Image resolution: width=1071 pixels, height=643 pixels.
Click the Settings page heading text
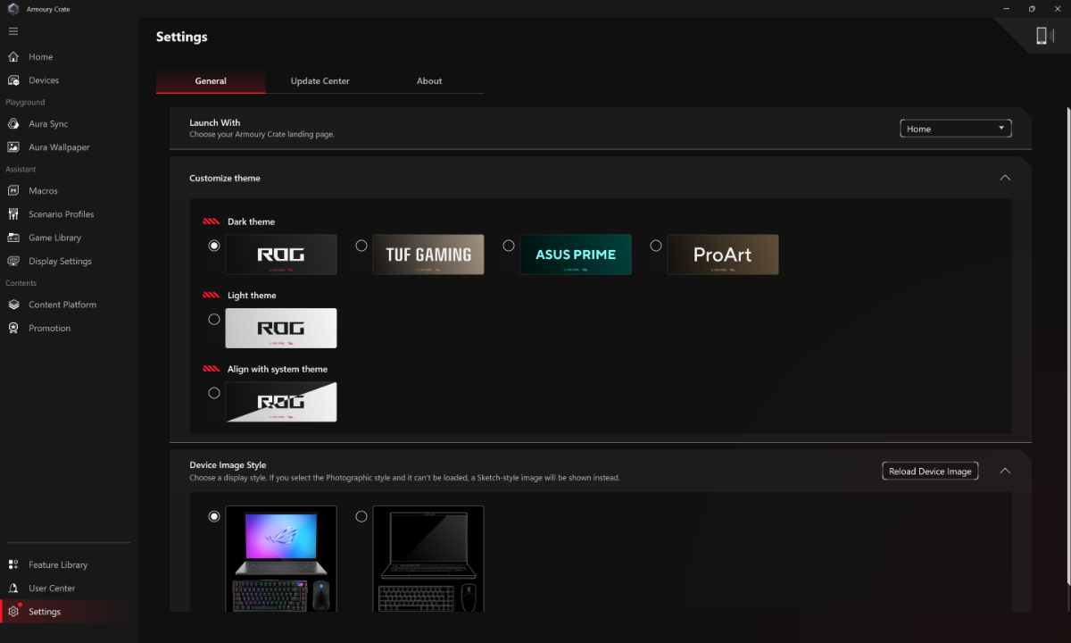[x=182, y=37]
